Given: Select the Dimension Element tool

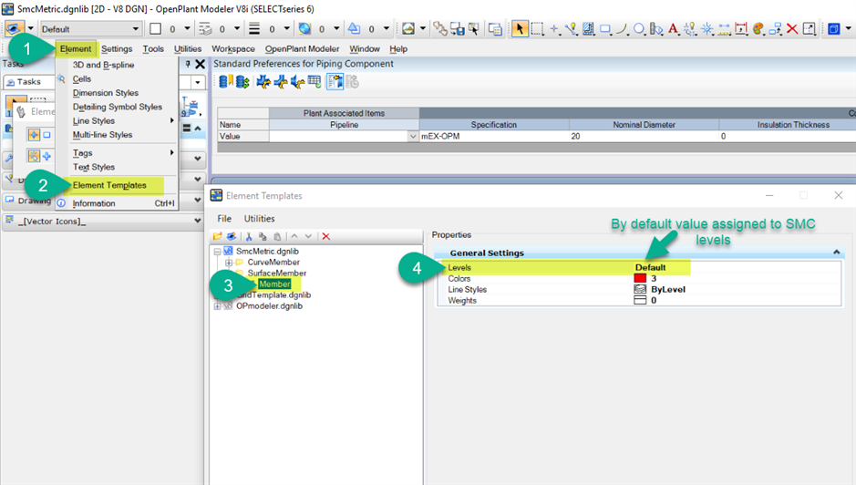Looking at the screenshot, I should [x=741, y=29].
